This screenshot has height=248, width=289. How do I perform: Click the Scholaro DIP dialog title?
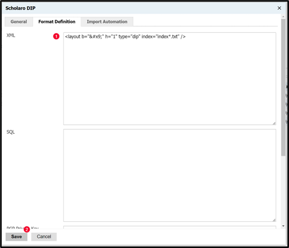(x=21, y=8)
